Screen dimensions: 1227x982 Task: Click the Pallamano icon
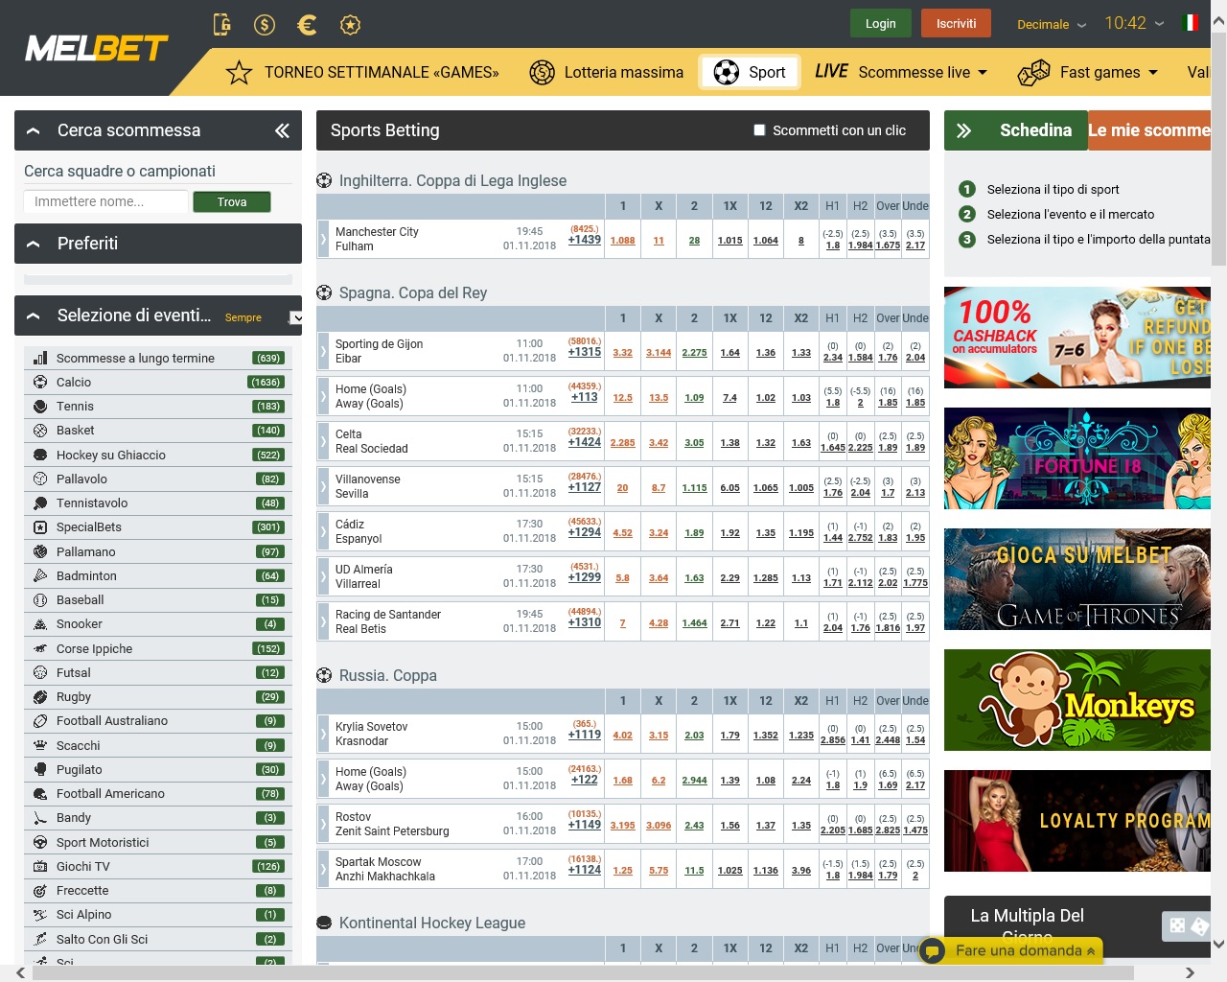[x=40, y=551]
